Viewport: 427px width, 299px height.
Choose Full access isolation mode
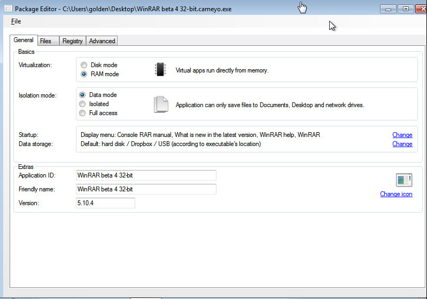coord(98,113)
